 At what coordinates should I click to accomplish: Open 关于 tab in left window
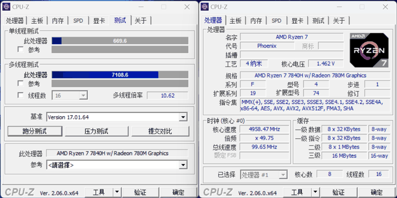141,21
